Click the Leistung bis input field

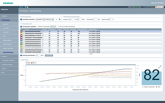(x=80, y=20)
